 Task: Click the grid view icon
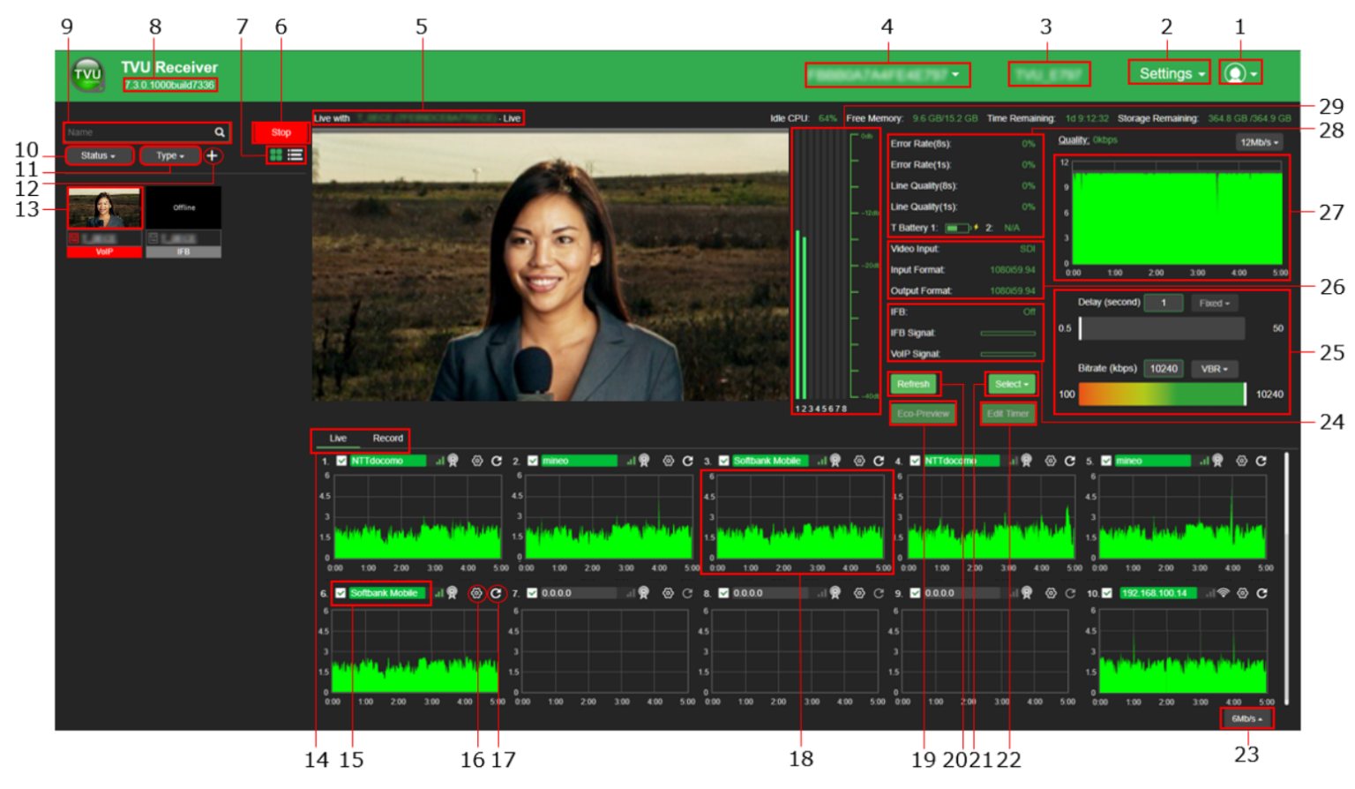pyautogui.click(x=276, y=155)
